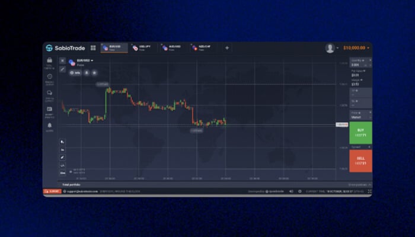Open the chart type selector icon
This screenshot has width=415, height=237.
tap(62, 142)
